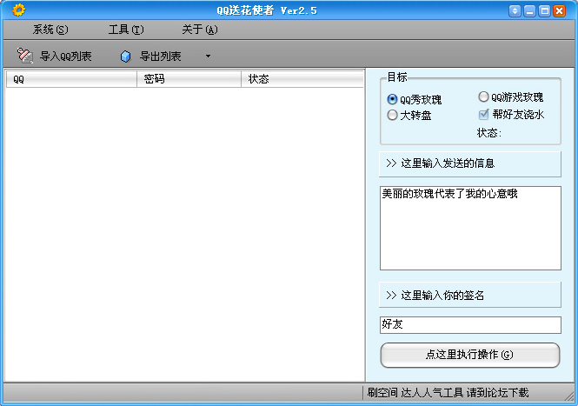Open the 关于(A) menu

[200, 30]
